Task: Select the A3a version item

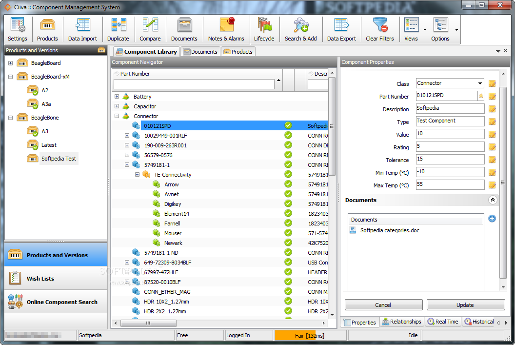Action: [46, 104]
